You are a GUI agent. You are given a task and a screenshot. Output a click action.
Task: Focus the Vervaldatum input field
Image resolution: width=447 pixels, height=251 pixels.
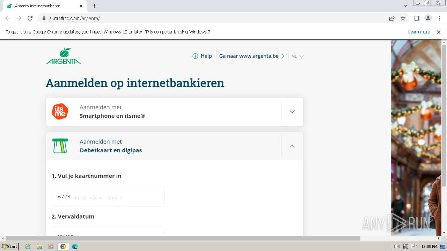point(108,231)
